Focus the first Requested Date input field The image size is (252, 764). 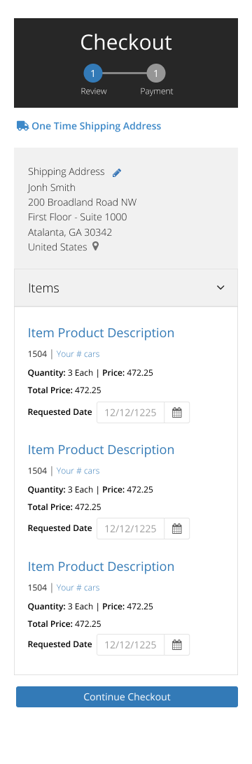pos(131,413)
